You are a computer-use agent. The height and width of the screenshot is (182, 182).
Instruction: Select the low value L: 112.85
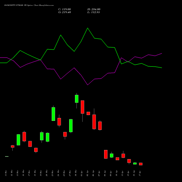[94, 12]
